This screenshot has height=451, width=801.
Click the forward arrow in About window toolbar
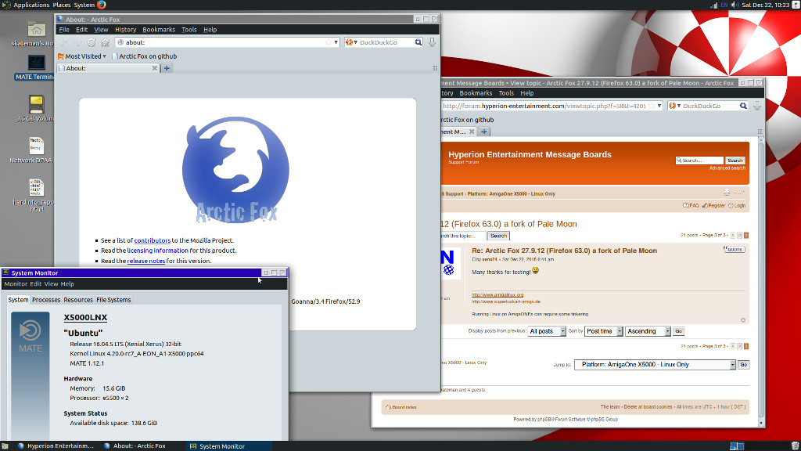coord(77,42)
